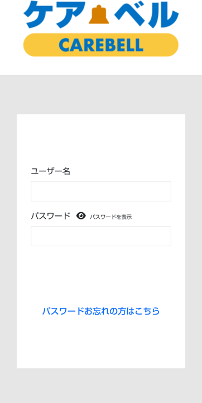
Task: Click the orange bell icon in the logo
Action: point(99,15)
